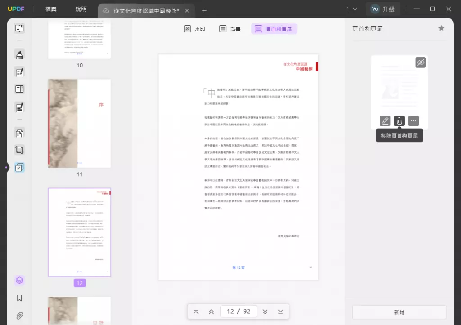Select page 10 thumbnail

tap(79, 40)
